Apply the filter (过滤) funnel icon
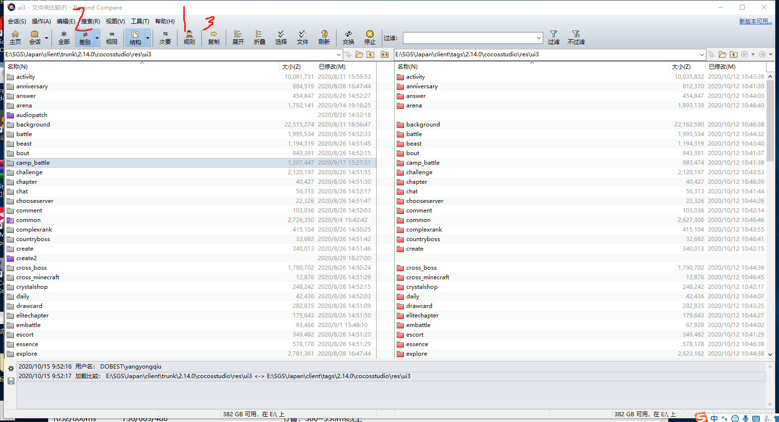The width and height of the screenshot is (779, 422). click(x=554, y=37)
